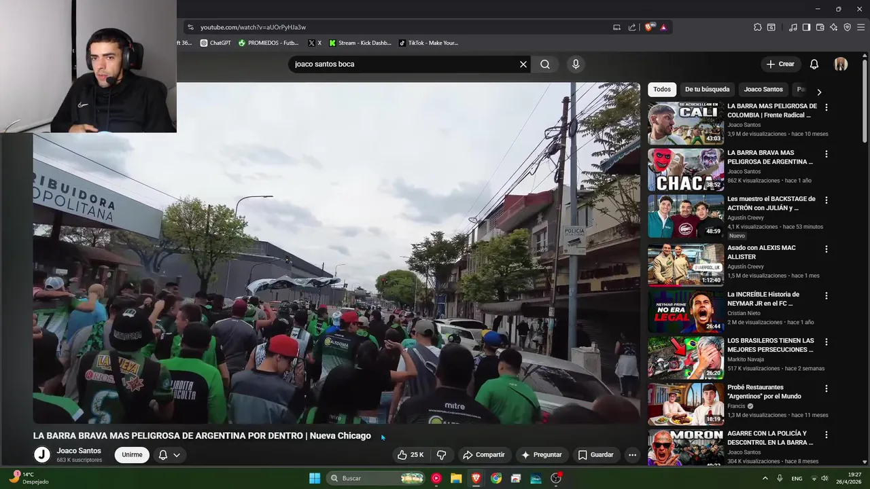Open File Explorer from the taskbar
870x489 pixels.
[456, 478]
